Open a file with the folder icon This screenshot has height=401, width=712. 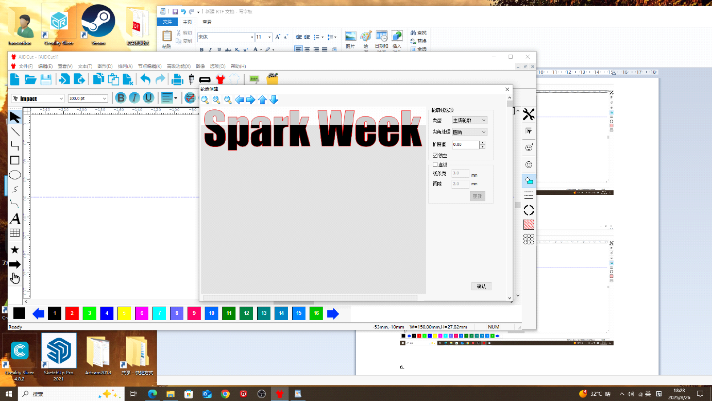(x=30, y=79)
